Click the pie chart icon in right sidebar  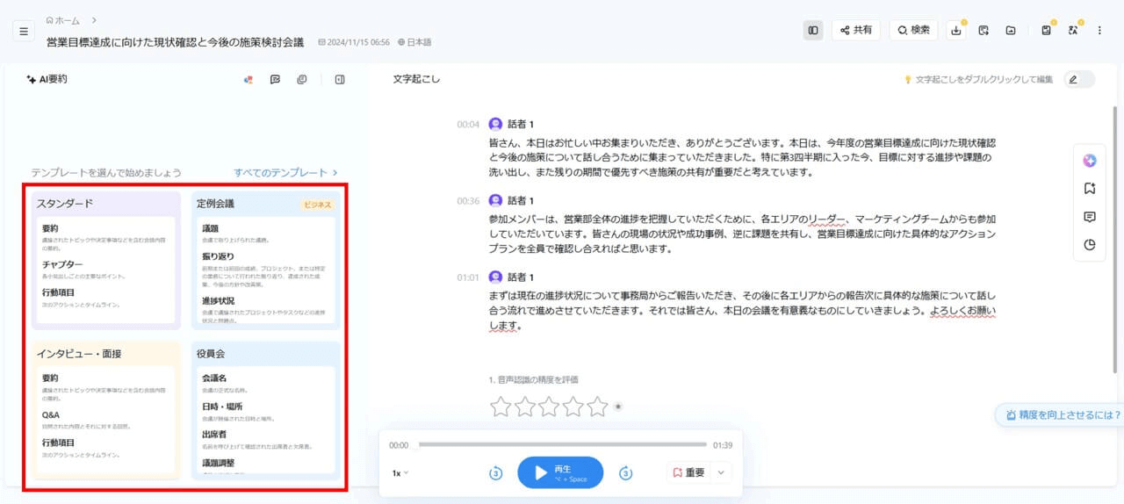coord(1090,245)
